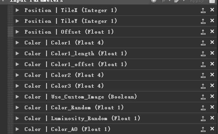The height and width of the screenshot is (134, 218).
Task: Click the upload icon for TileY
Action: [203, 21]
